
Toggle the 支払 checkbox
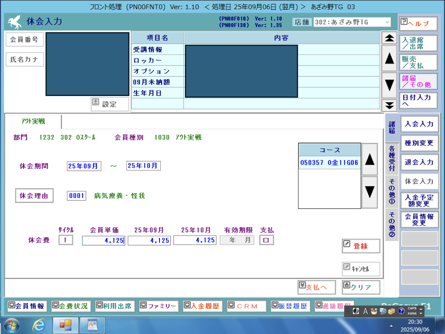click(266, 240)
